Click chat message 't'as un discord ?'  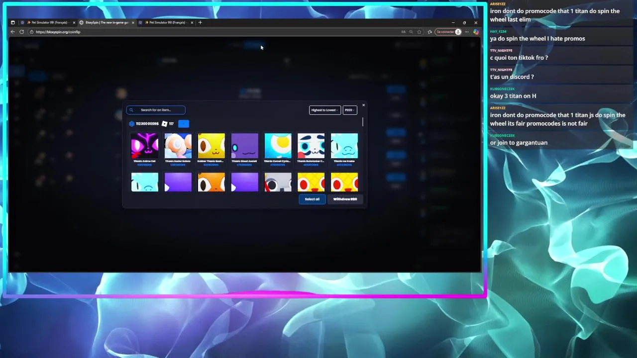[x=512, y=77]
